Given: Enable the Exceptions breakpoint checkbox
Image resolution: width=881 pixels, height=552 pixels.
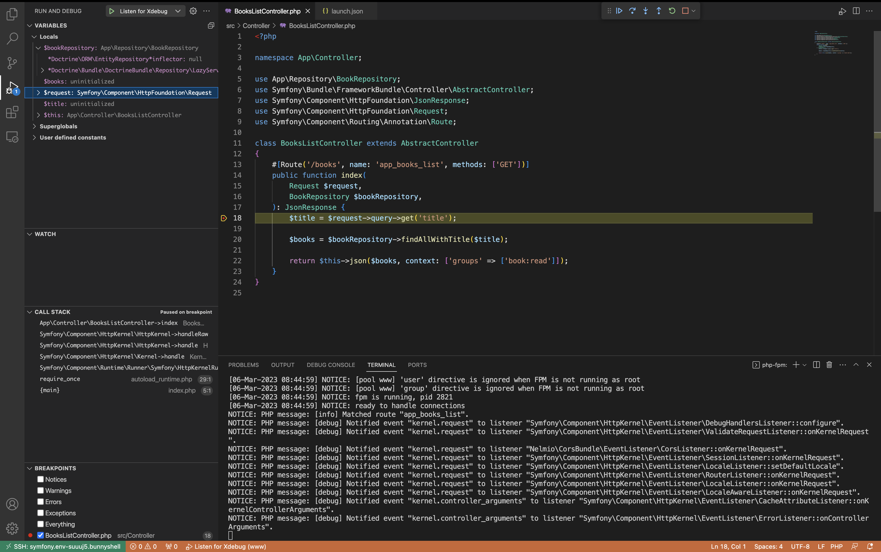Looking at the screenshot, I should [41, 513].
